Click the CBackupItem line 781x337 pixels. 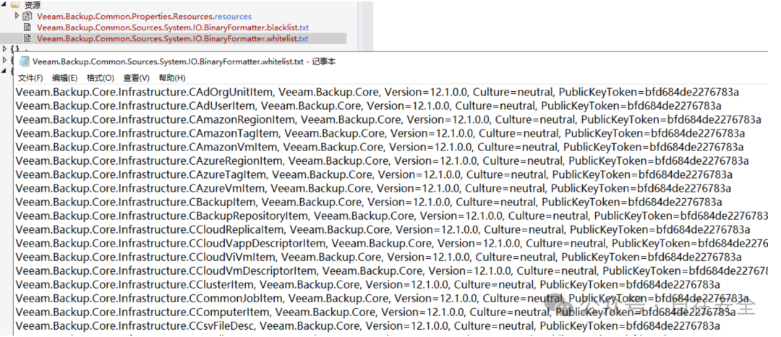pos(369,202)
